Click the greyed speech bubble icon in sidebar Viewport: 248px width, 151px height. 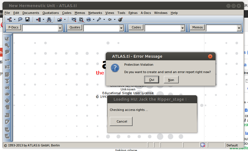pyautogui.click(x=7, y=52)
